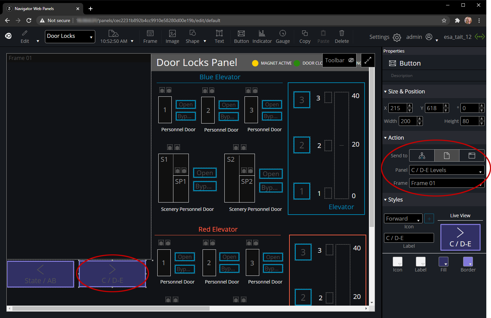Open the Frame dropdown showing Frame 01
This screenshot has width=491, height=318.
[447, 183]
